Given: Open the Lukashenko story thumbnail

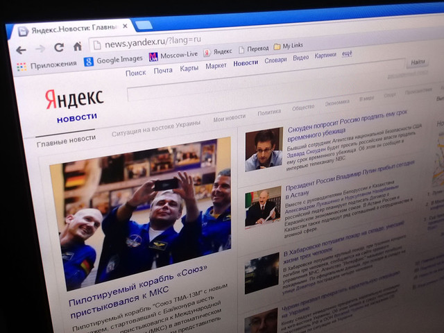Looking at the screenshot, I should click(263, 207).
